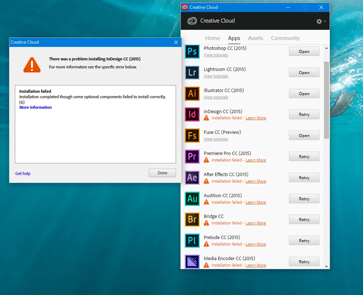Click the Audition Au app icon
The image size is (363, 295).
[192, 199]
